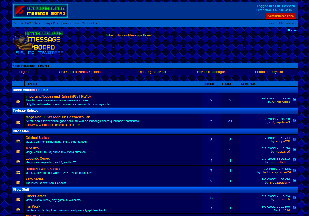Visit the mega_man_pc website URL link

tap(53, 125)
